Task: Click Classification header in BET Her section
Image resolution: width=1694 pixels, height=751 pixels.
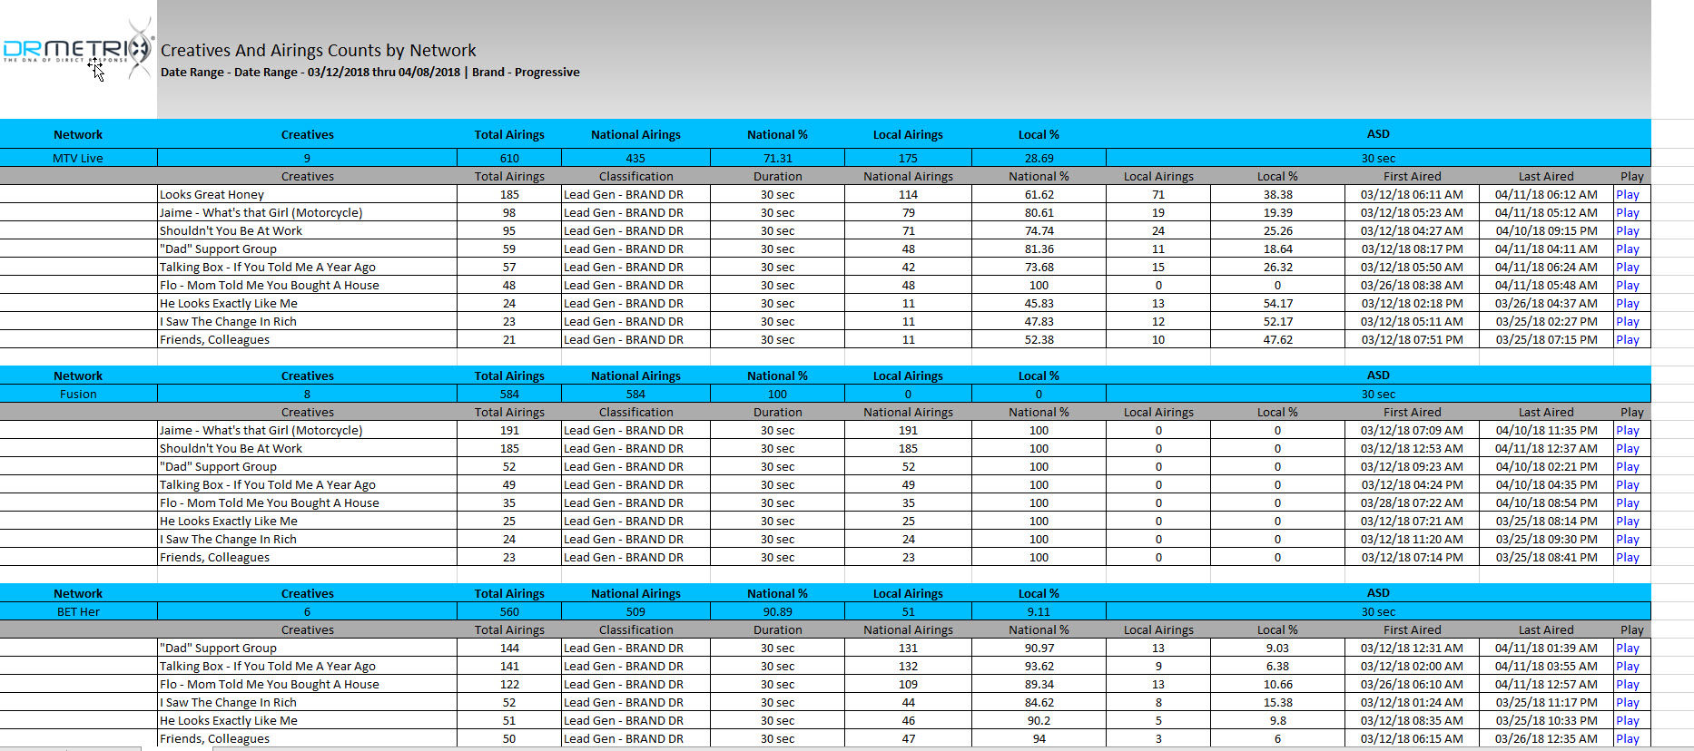Action: click(x=635, y=629)
